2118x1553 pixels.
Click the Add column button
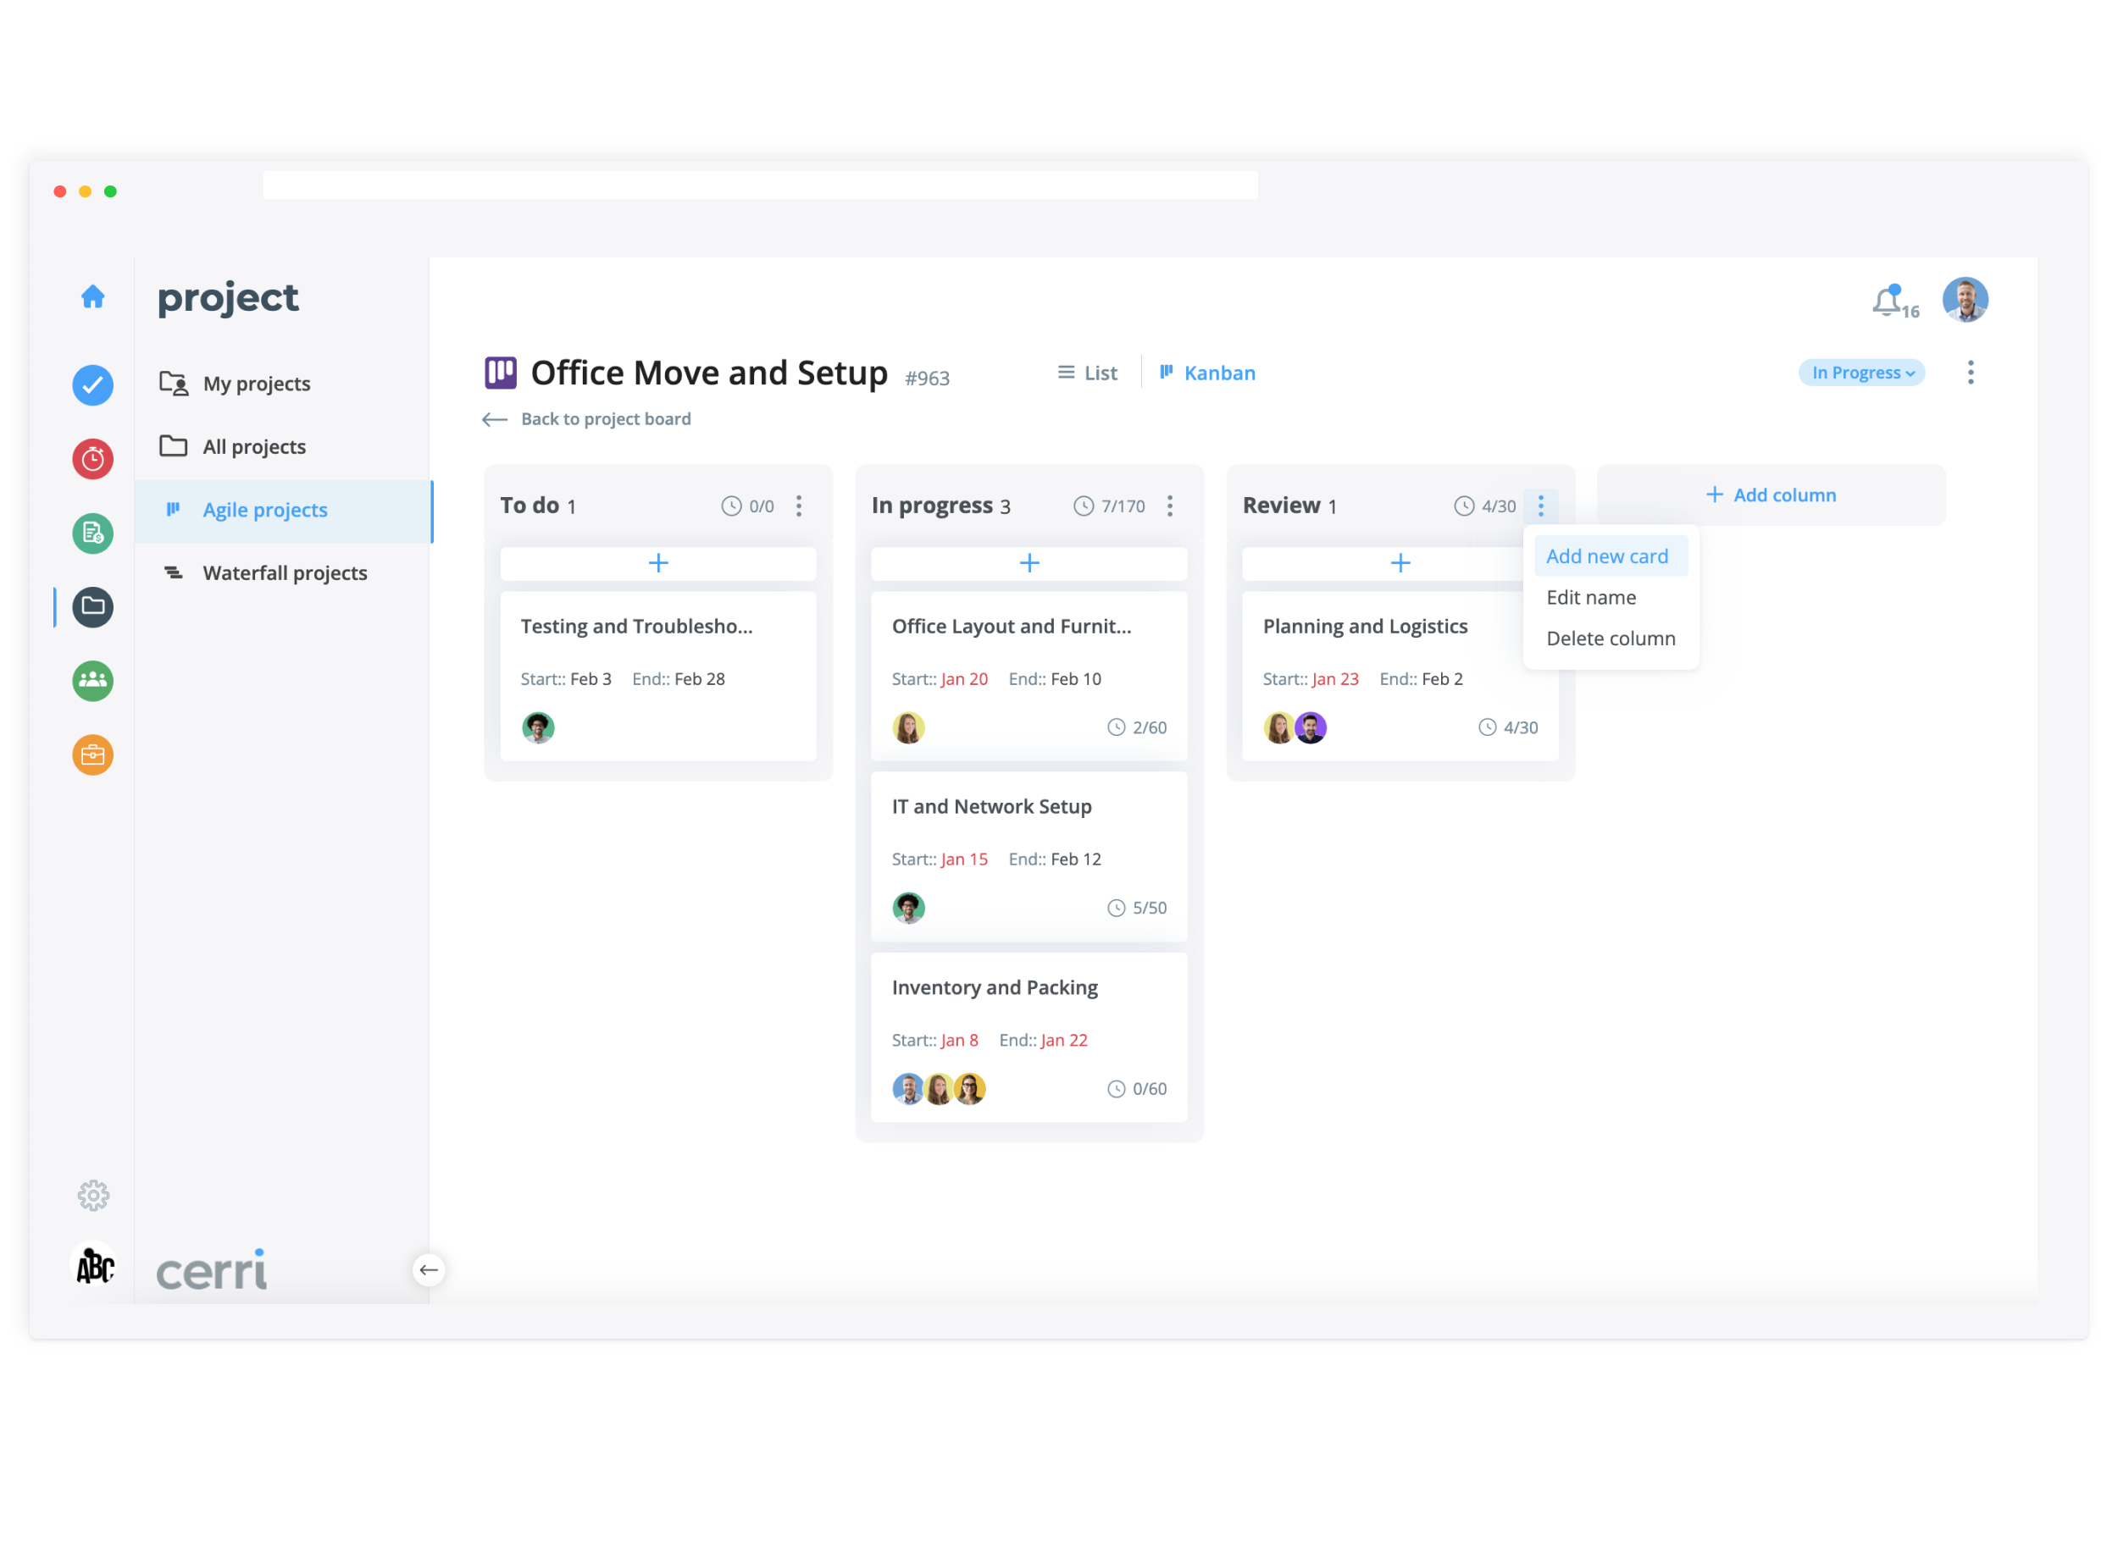[1771, 495]
